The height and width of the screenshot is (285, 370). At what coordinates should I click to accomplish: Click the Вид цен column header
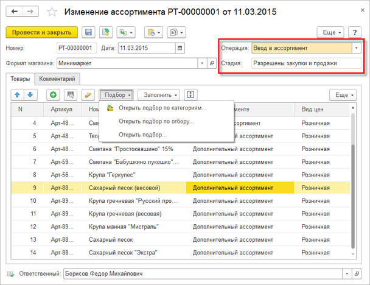[322, 110]
